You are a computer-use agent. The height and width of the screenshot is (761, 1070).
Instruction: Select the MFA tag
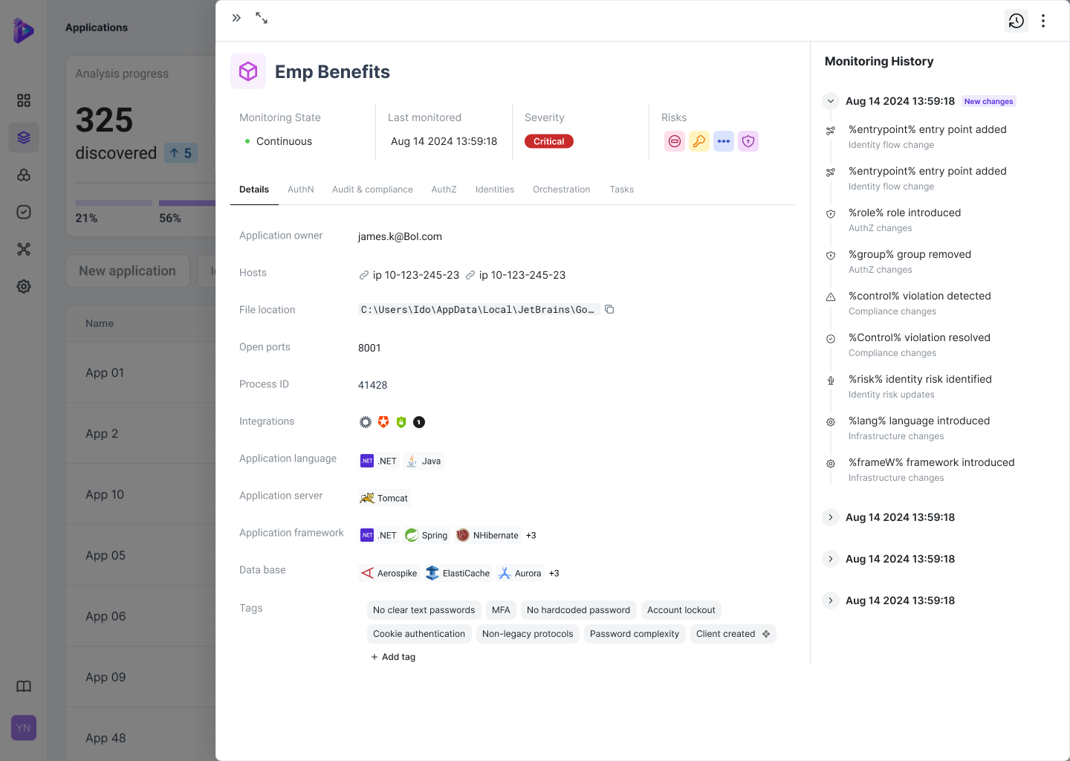[x=501, y=610]
